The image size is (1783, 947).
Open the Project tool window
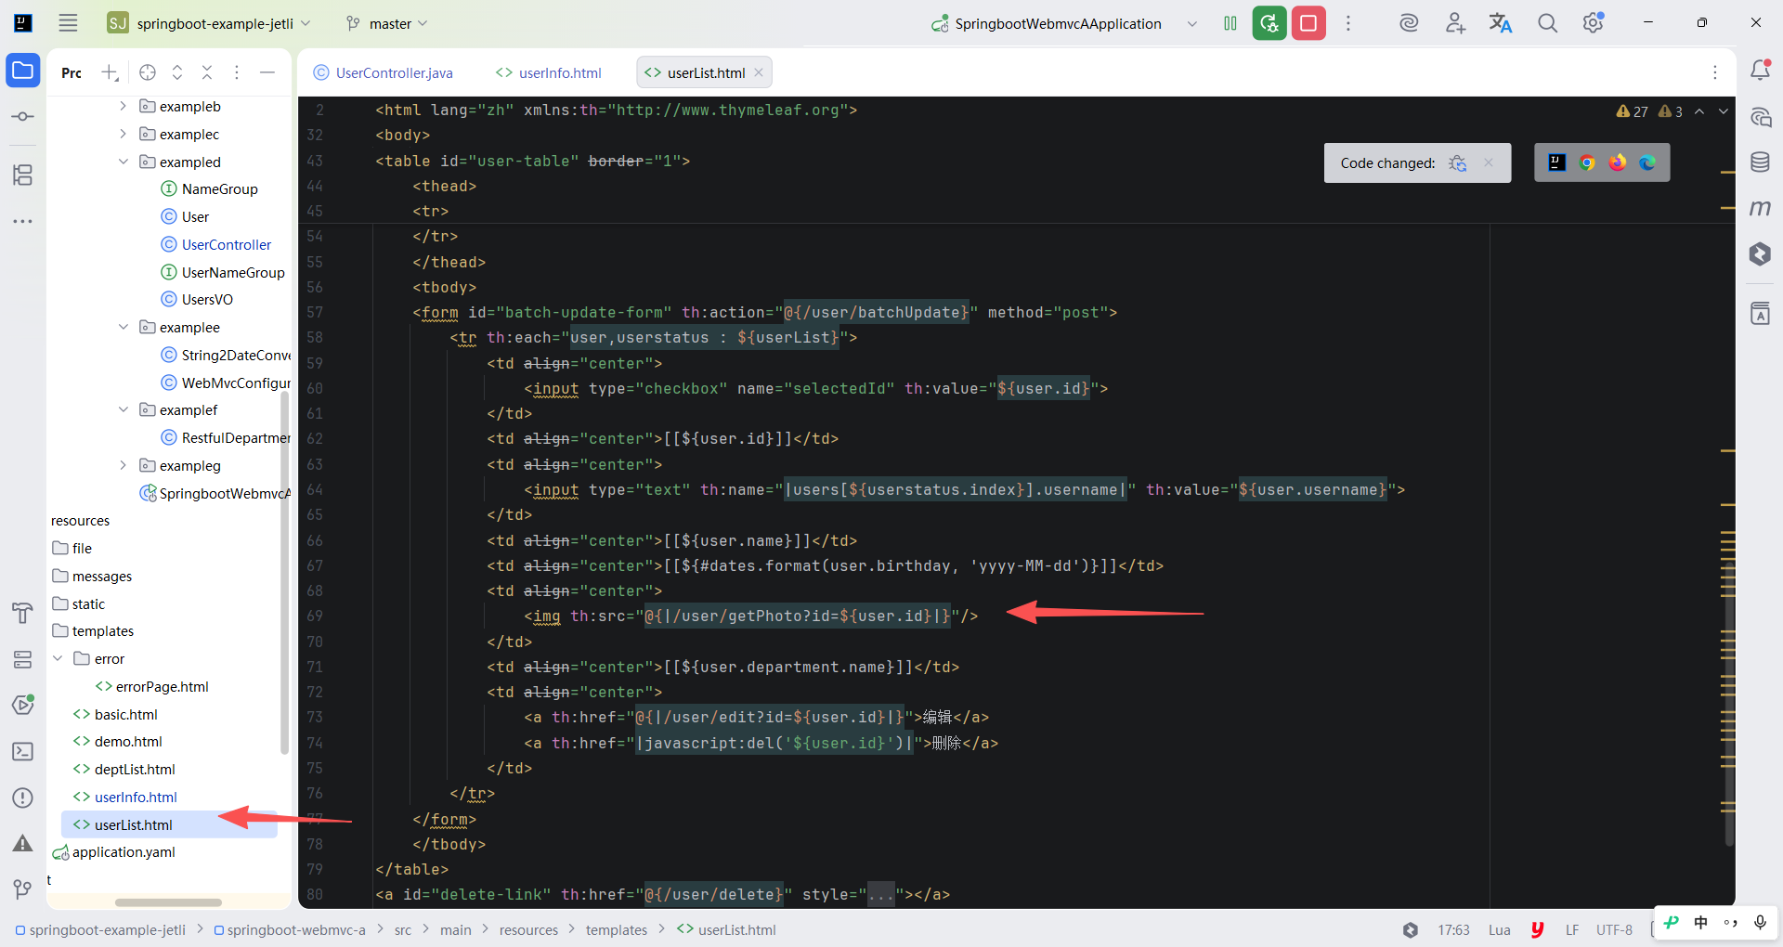(23, 71)
